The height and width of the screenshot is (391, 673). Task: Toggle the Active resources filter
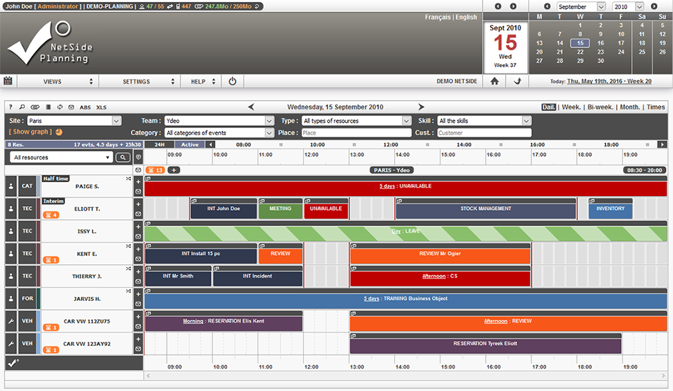pyautogui.click(x=190, y=144)
